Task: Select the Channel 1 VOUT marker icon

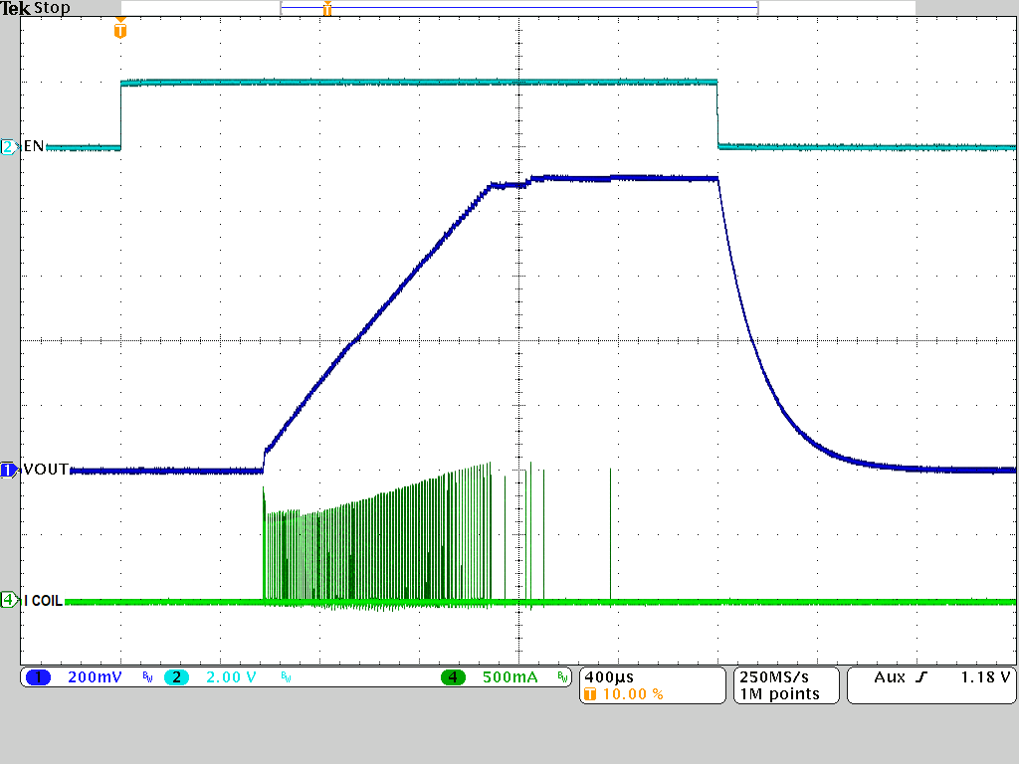Action: [8, 470]
